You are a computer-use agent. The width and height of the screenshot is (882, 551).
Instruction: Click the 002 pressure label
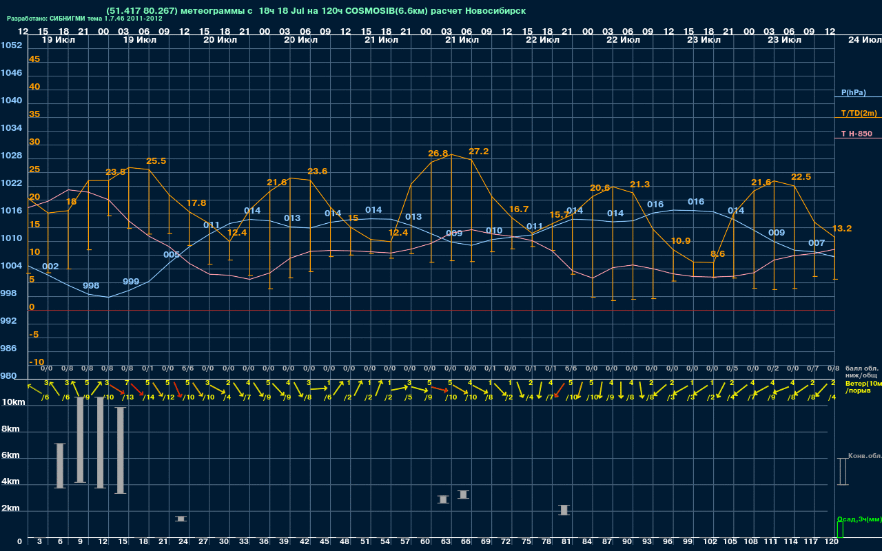[x=50, y=266]
